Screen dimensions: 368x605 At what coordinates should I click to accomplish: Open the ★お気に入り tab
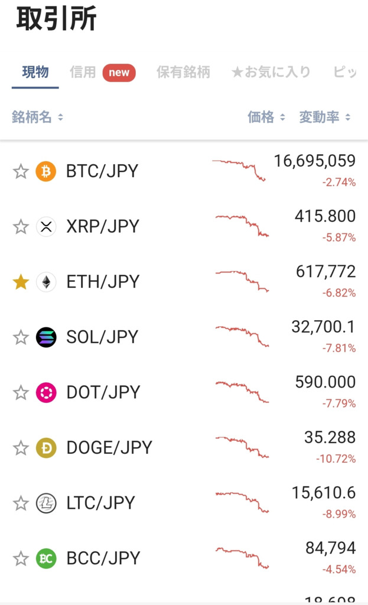(x=271, y=72)
